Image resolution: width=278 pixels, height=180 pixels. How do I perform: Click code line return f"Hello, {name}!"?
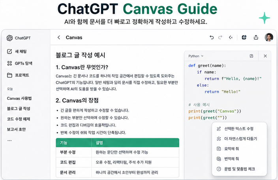233,79
